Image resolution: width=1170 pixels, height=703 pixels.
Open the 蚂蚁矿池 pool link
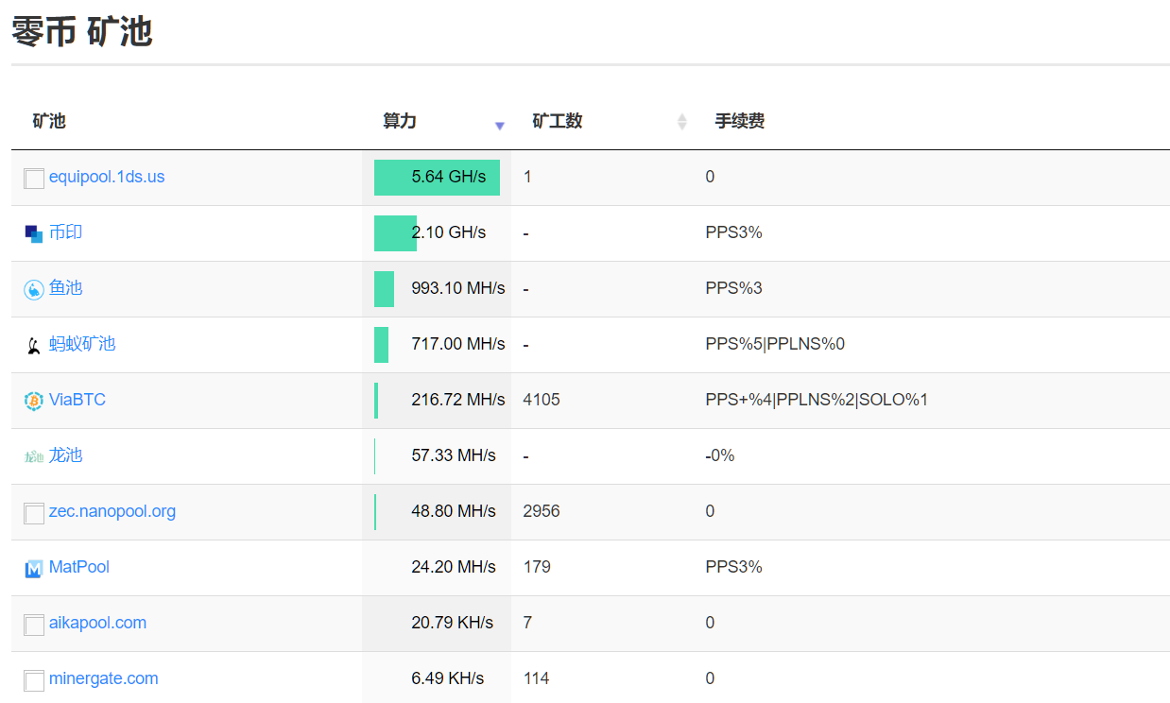pyautogui.click(x=82, y=344)
